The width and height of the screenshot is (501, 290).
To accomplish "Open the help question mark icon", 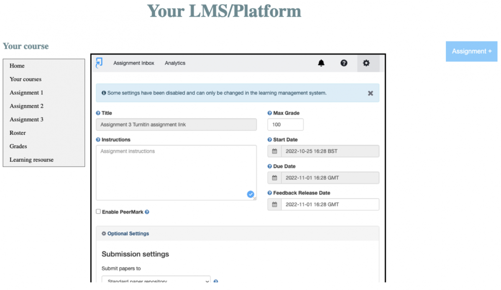I will click(x=344, y=63).
